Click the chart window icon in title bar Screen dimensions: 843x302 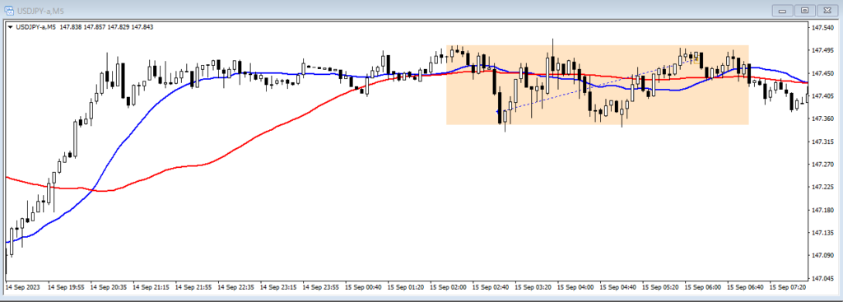pos(9,10)
